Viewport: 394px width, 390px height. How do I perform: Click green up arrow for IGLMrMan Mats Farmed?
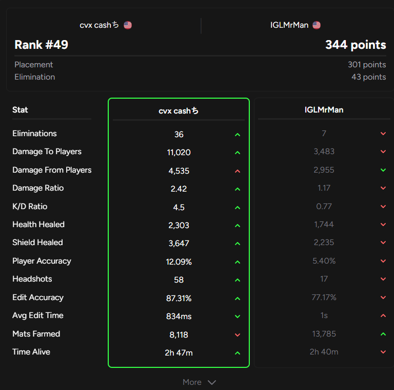pyautogui.click(x=383, y=334)
